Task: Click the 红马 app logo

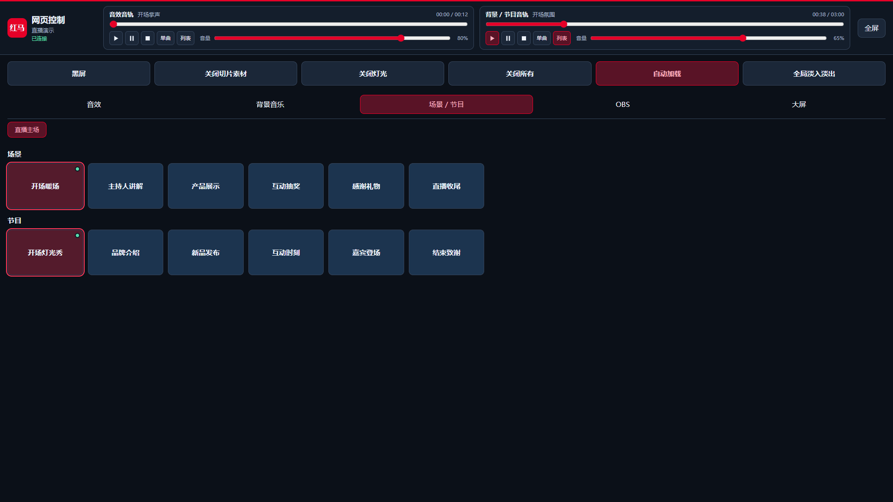Action: pos(17,28)
